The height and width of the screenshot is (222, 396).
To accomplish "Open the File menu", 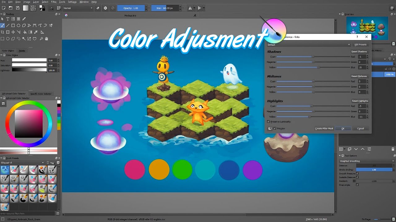I will point(3,2).
